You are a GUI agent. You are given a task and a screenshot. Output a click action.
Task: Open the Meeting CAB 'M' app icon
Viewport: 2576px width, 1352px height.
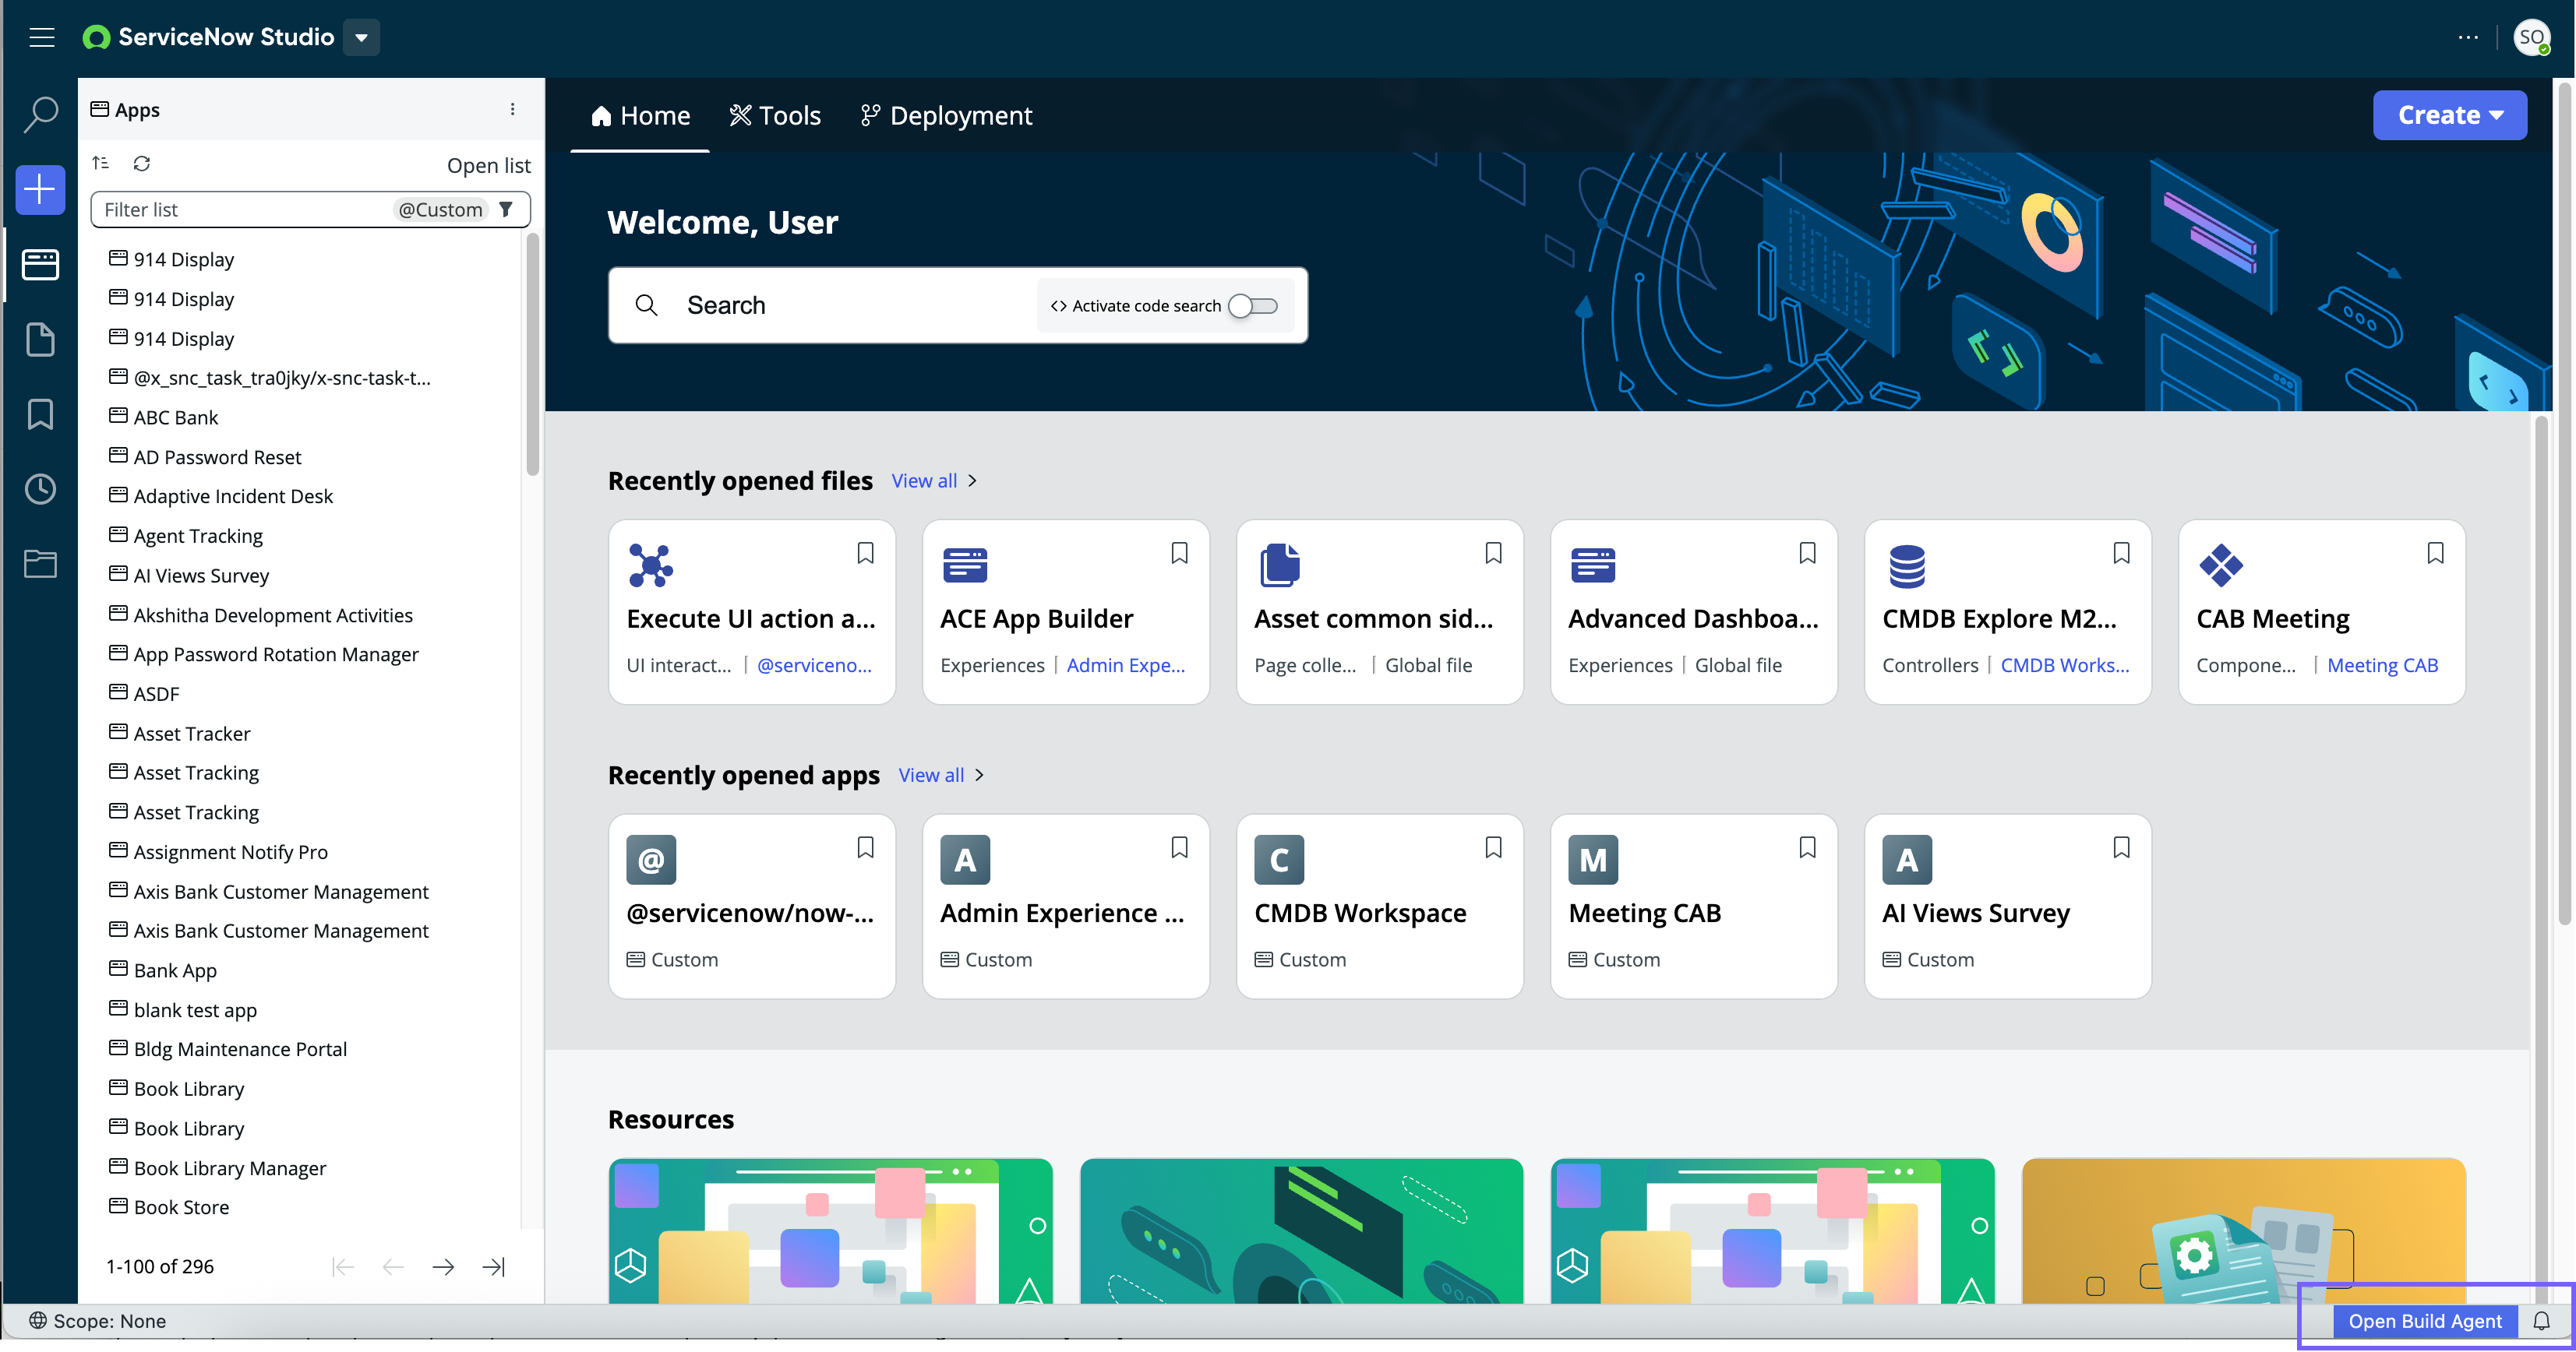pyautogui.click(x=1592, y=859)
